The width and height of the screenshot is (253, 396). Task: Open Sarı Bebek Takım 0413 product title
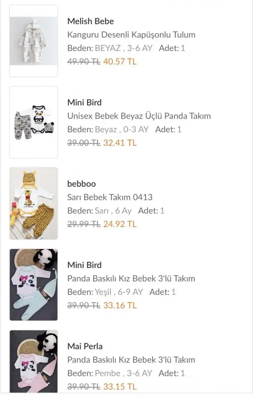110,197
